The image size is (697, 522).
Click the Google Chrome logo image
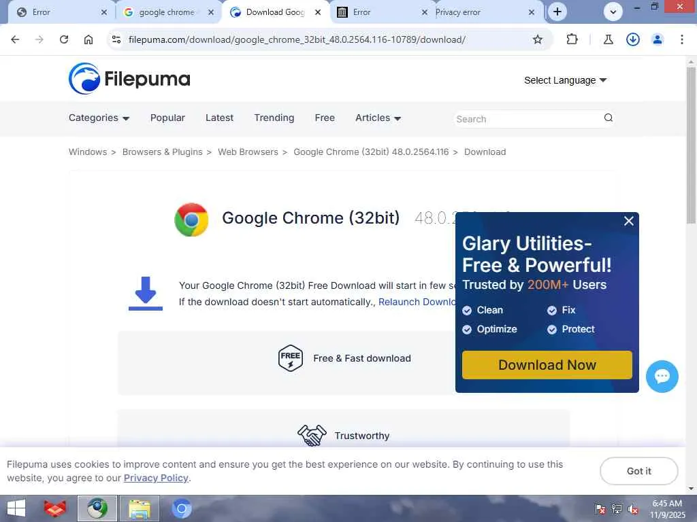pyautogui.click(x=191, y=220)
